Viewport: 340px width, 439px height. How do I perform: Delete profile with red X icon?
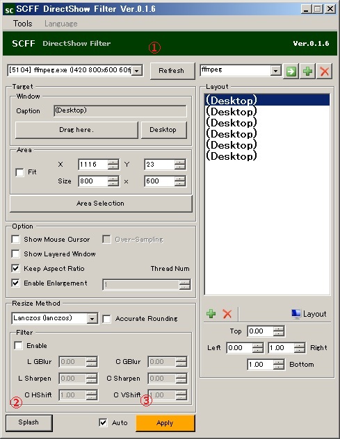[324, 72]
